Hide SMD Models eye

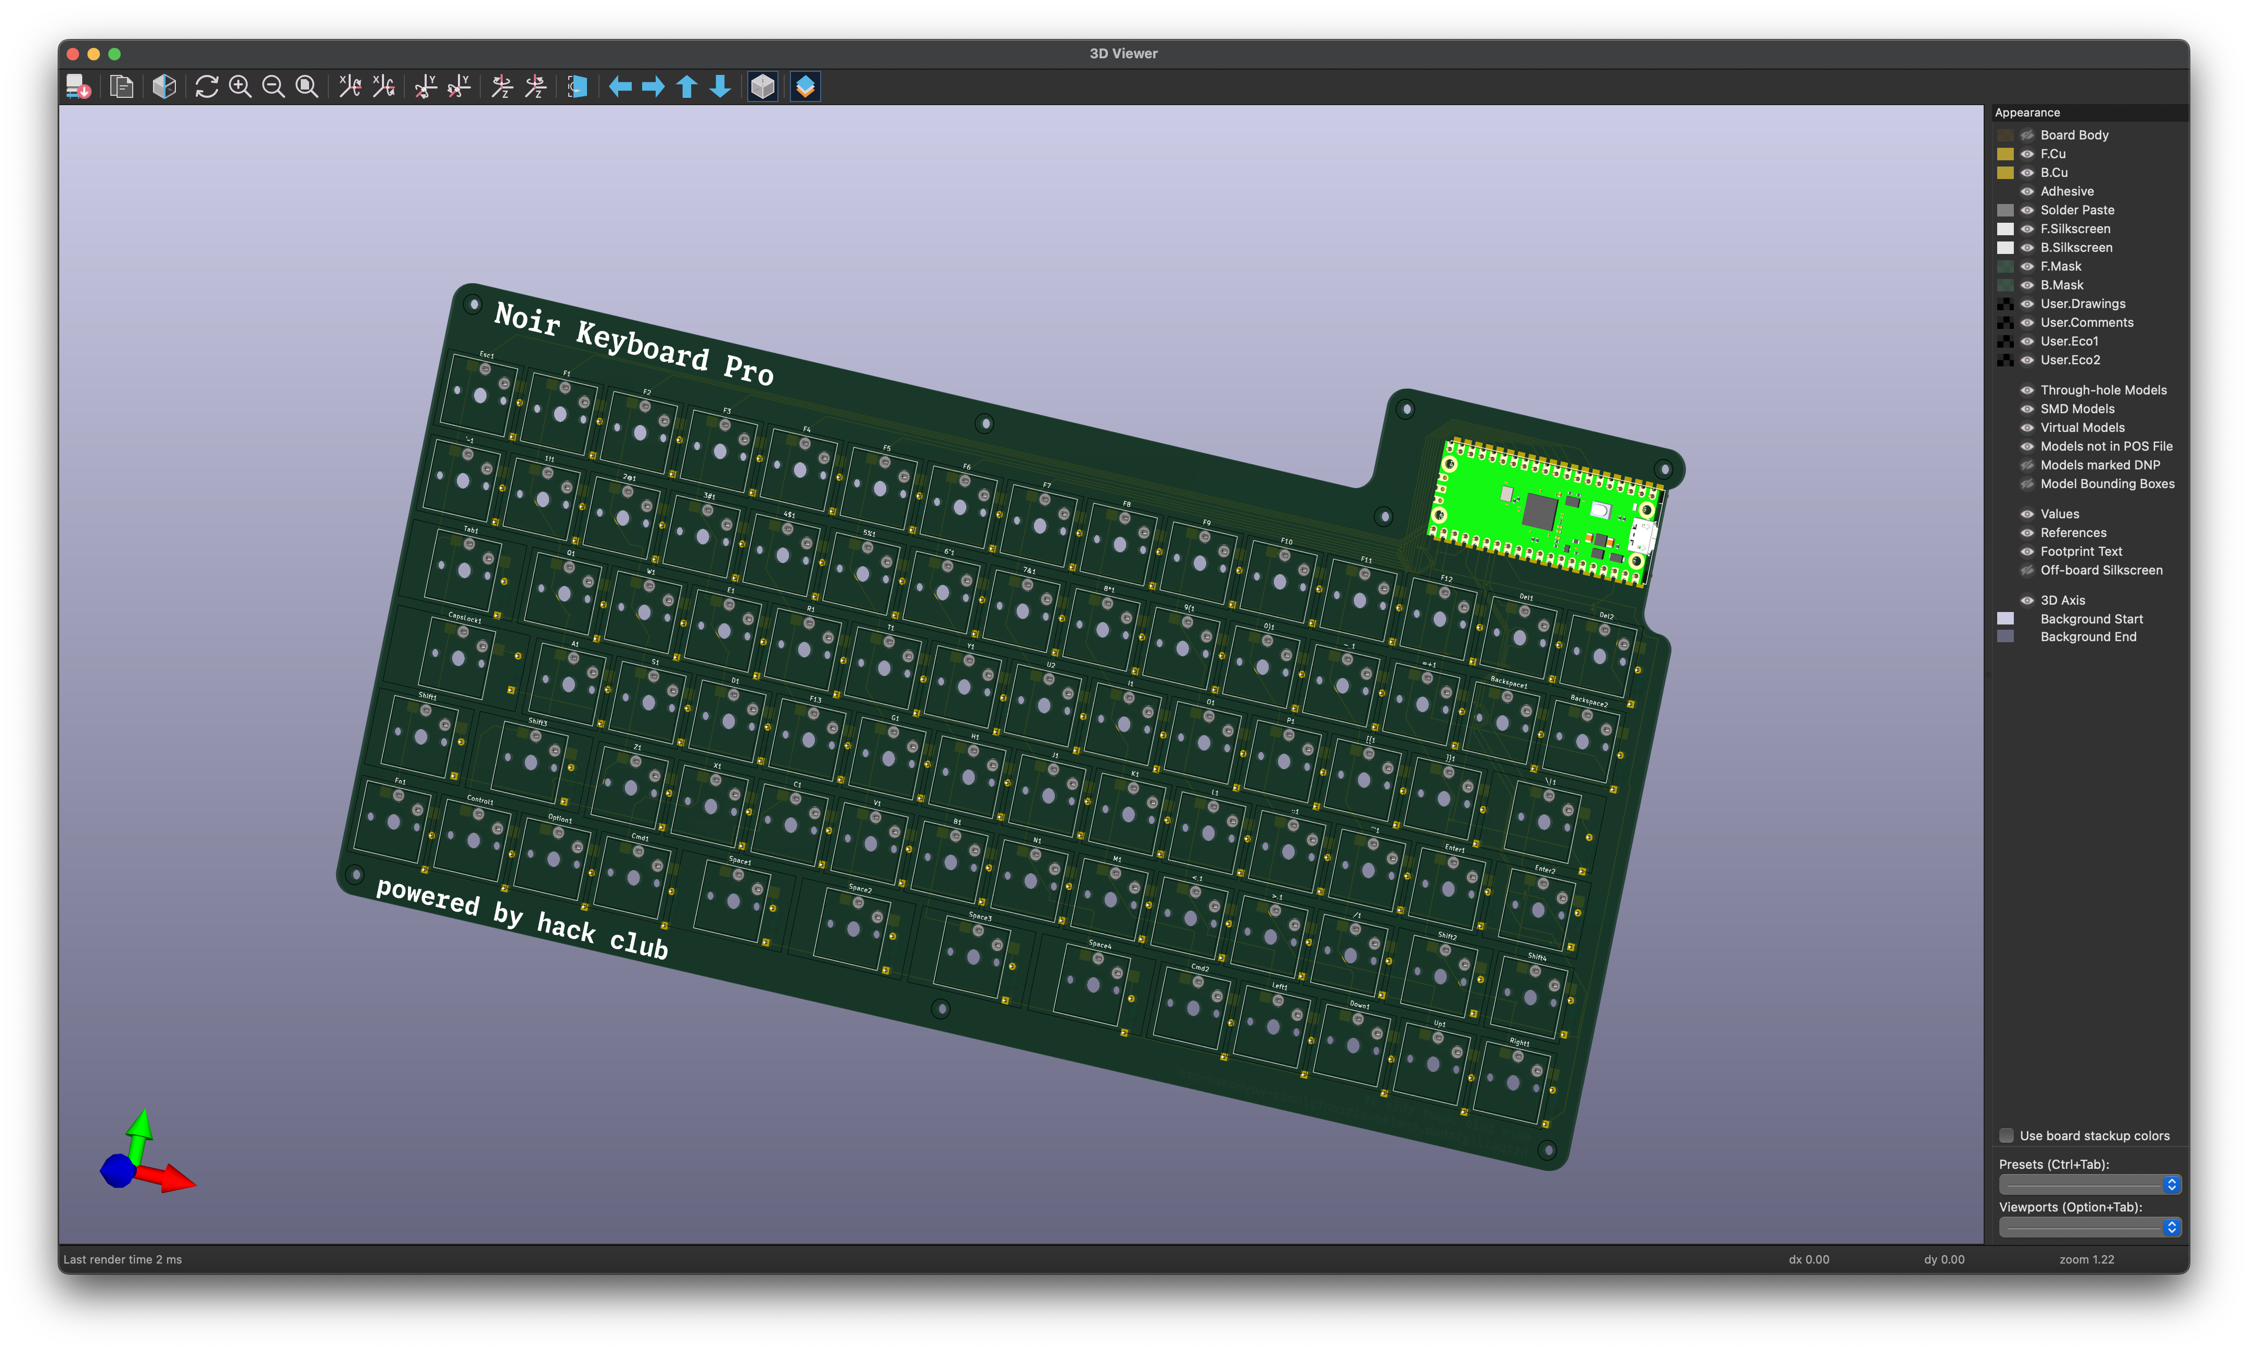(2027, 409)
